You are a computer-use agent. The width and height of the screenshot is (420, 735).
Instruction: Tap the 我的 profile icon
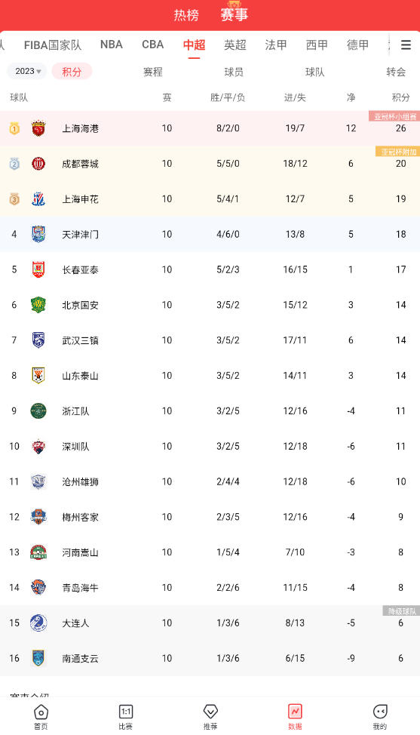point(380,712)
